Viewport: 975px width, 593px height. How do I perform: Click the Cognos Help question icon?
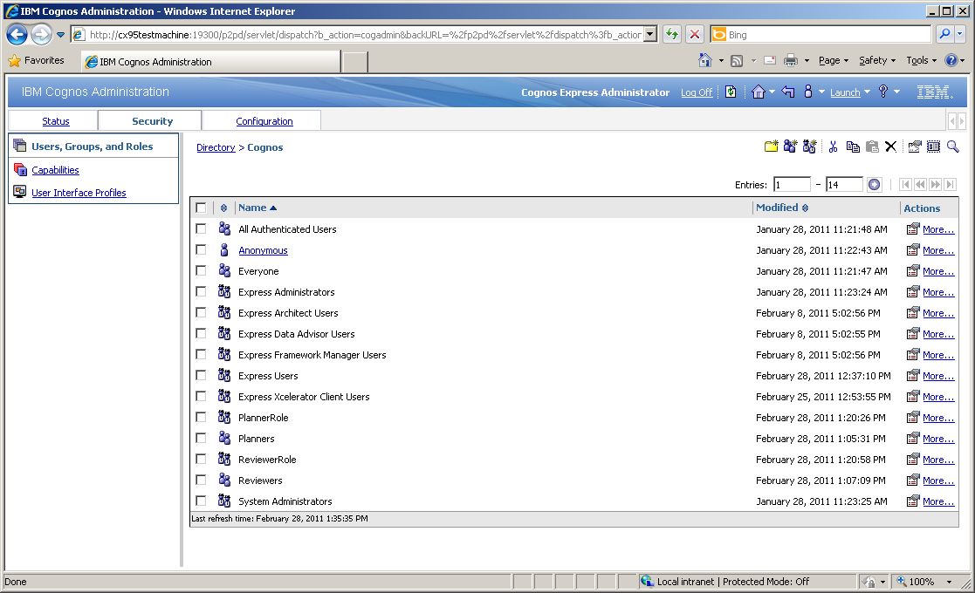[x=883, y=92]
